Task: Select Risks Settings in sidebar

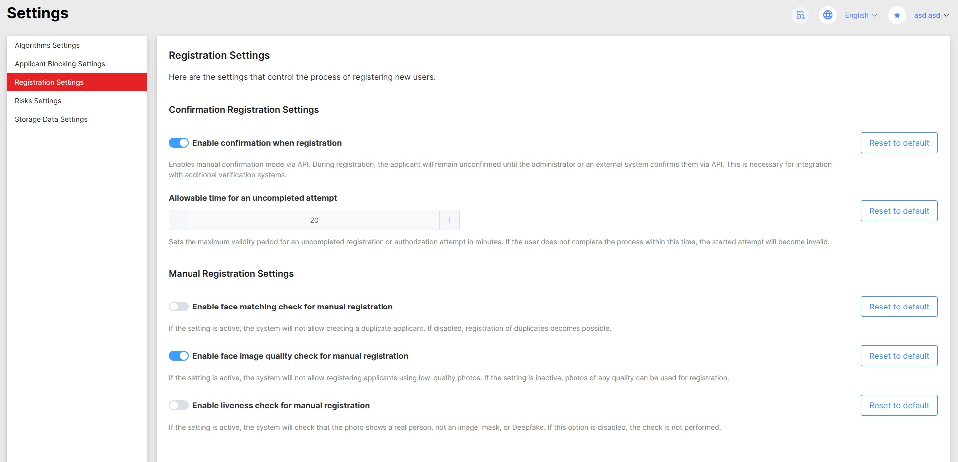Action: [x=38, y=101]
